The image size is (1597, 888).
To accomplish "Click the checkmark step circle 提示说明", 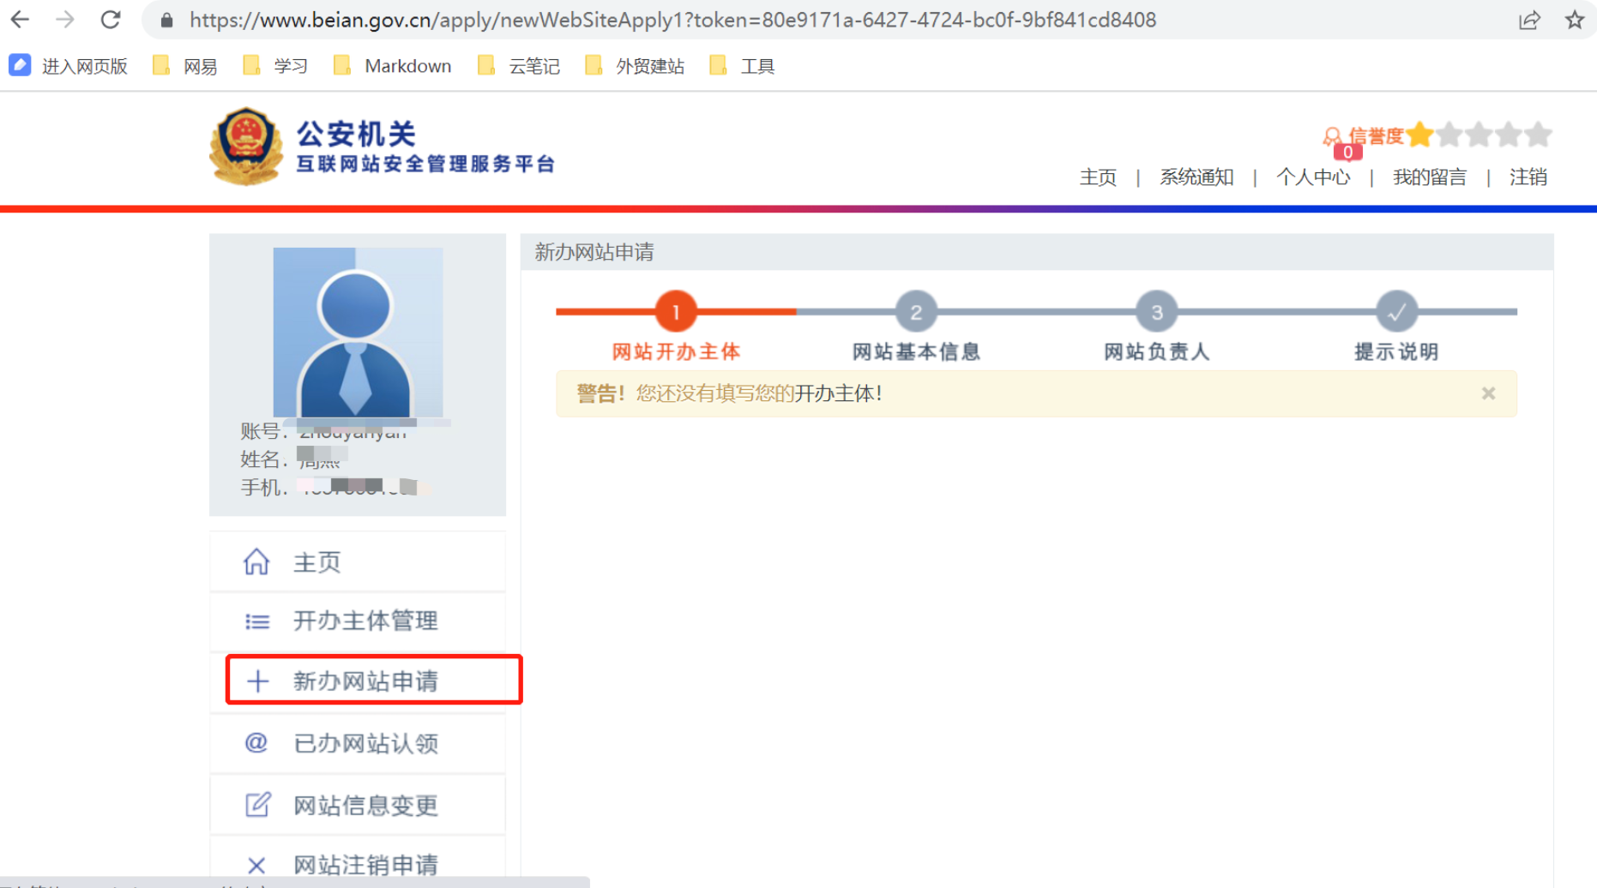I will [1397, 312].
